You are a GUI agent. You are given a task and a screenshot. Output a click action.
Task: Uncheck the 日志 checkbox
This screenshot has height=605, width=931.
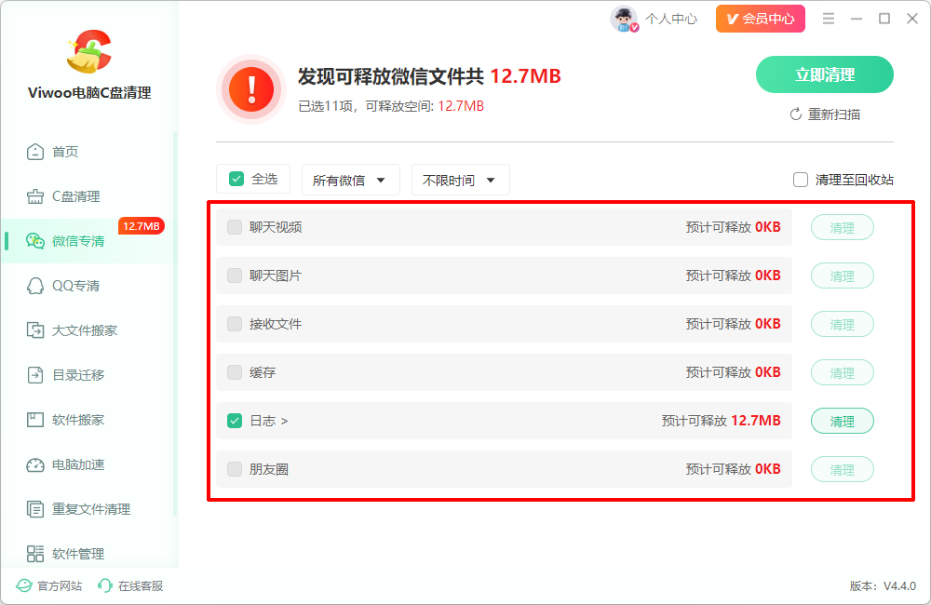click(x=235, y=421)
